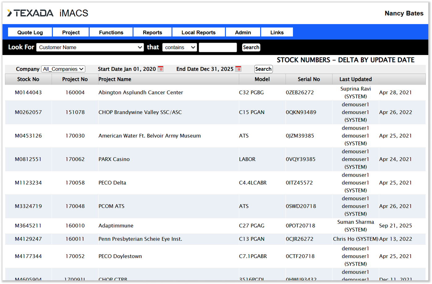Expand the Company All_Companies dropdown
The image size is (432, 284).
point(63,69)
